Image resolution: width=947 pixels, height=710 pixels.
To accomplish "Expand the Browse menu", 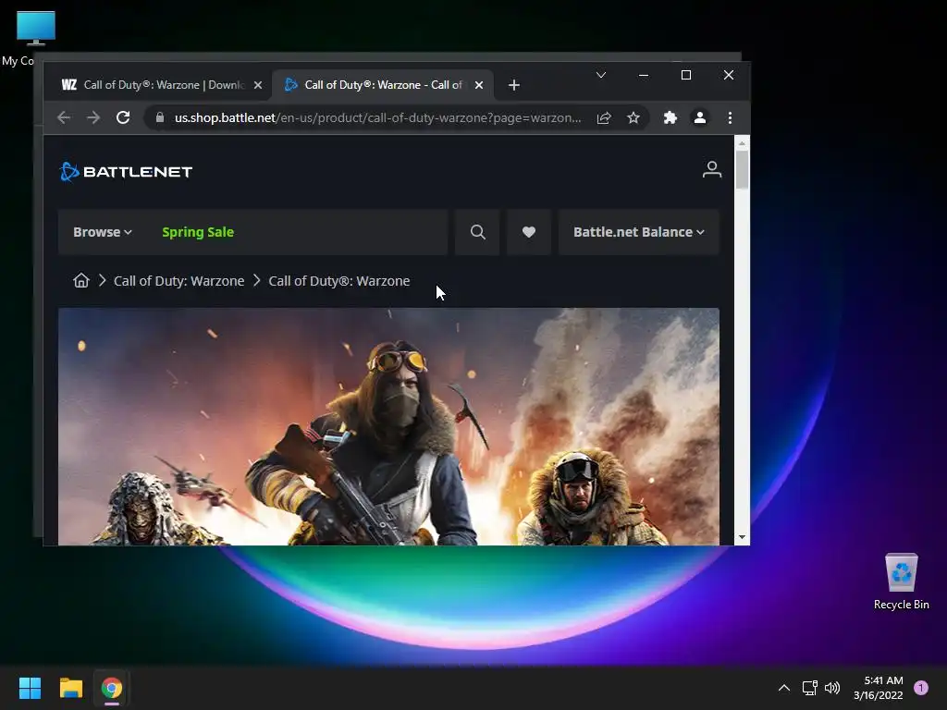I will click(103, 232).
